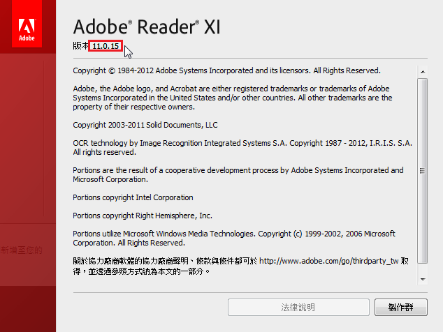Click the Adobe logo icon
Image resolution: width=443 pixels, height=332 pixels.
(x=27, y=24)
